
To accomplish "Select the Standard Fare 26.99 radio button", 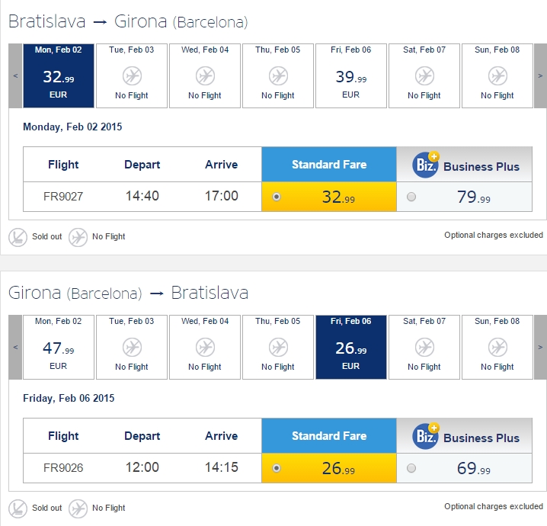I will [x=277, y=468].
